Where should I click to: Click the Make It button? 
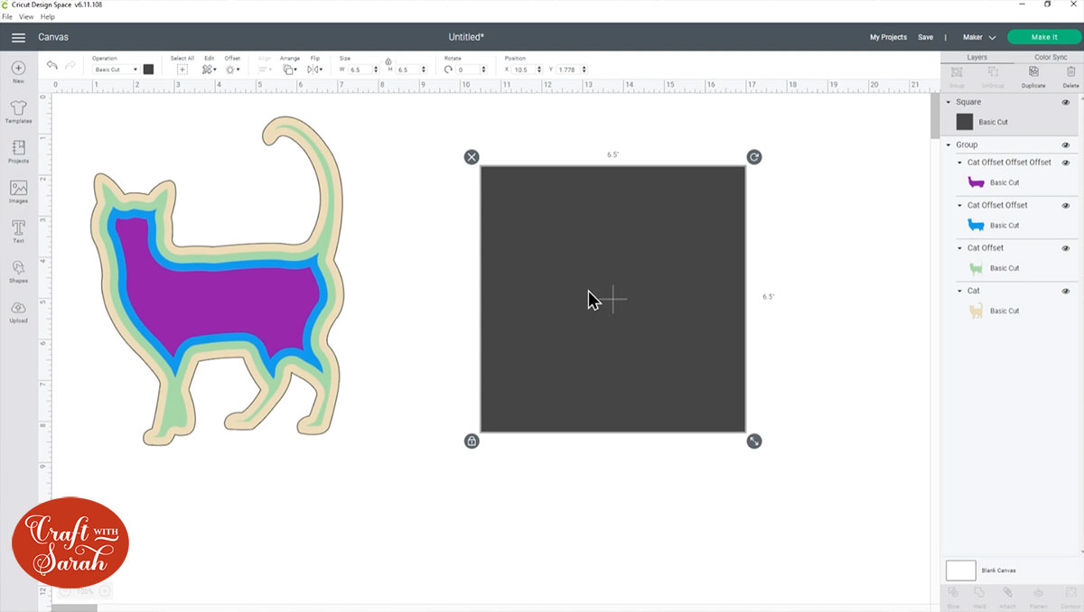(x=1043, y=37)
